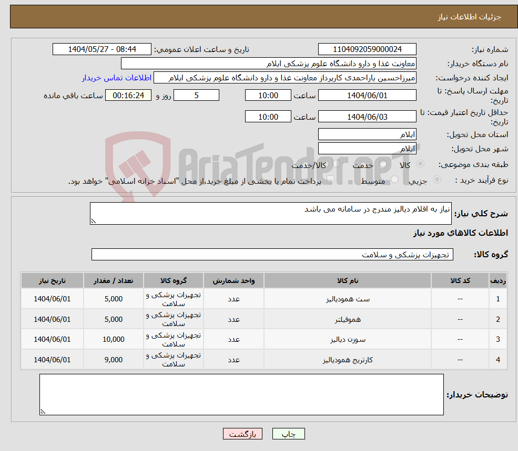Viewport: 518px width, 451px height.
Task: Choose the جزیی purchase process option
Action: pos(436,180)
